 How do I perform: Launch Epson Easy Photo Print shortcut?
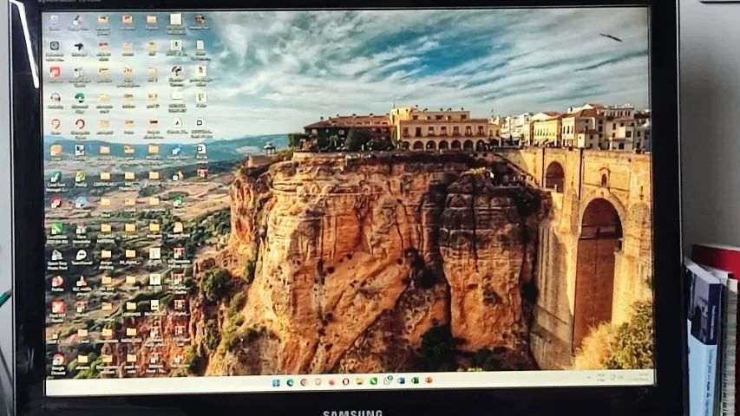point(56,260)
